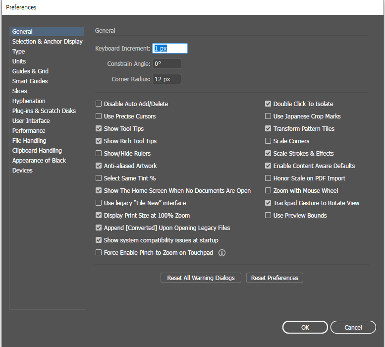Switch to Guides & Grid settings
385x347 pixels.
click(x=48, y=71)
